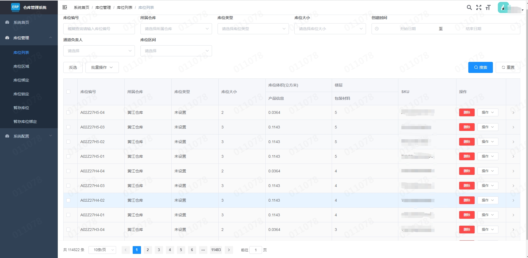Click the user avatar in top right
The width and height of the screenshot is (528, 258).
[x=503, y=8]
